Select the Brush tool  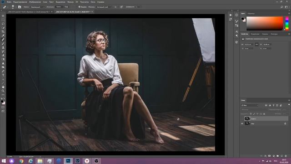click(3, 44)
